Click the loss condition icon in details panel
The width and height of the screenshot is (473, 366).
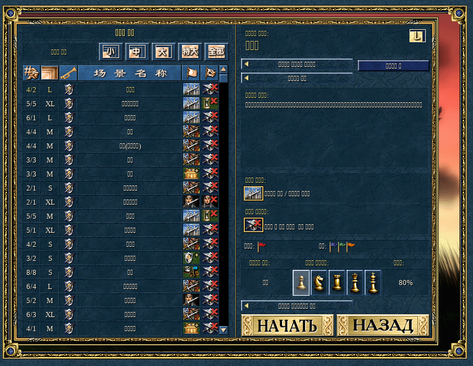pyautogui.click(x=253, y=225)
